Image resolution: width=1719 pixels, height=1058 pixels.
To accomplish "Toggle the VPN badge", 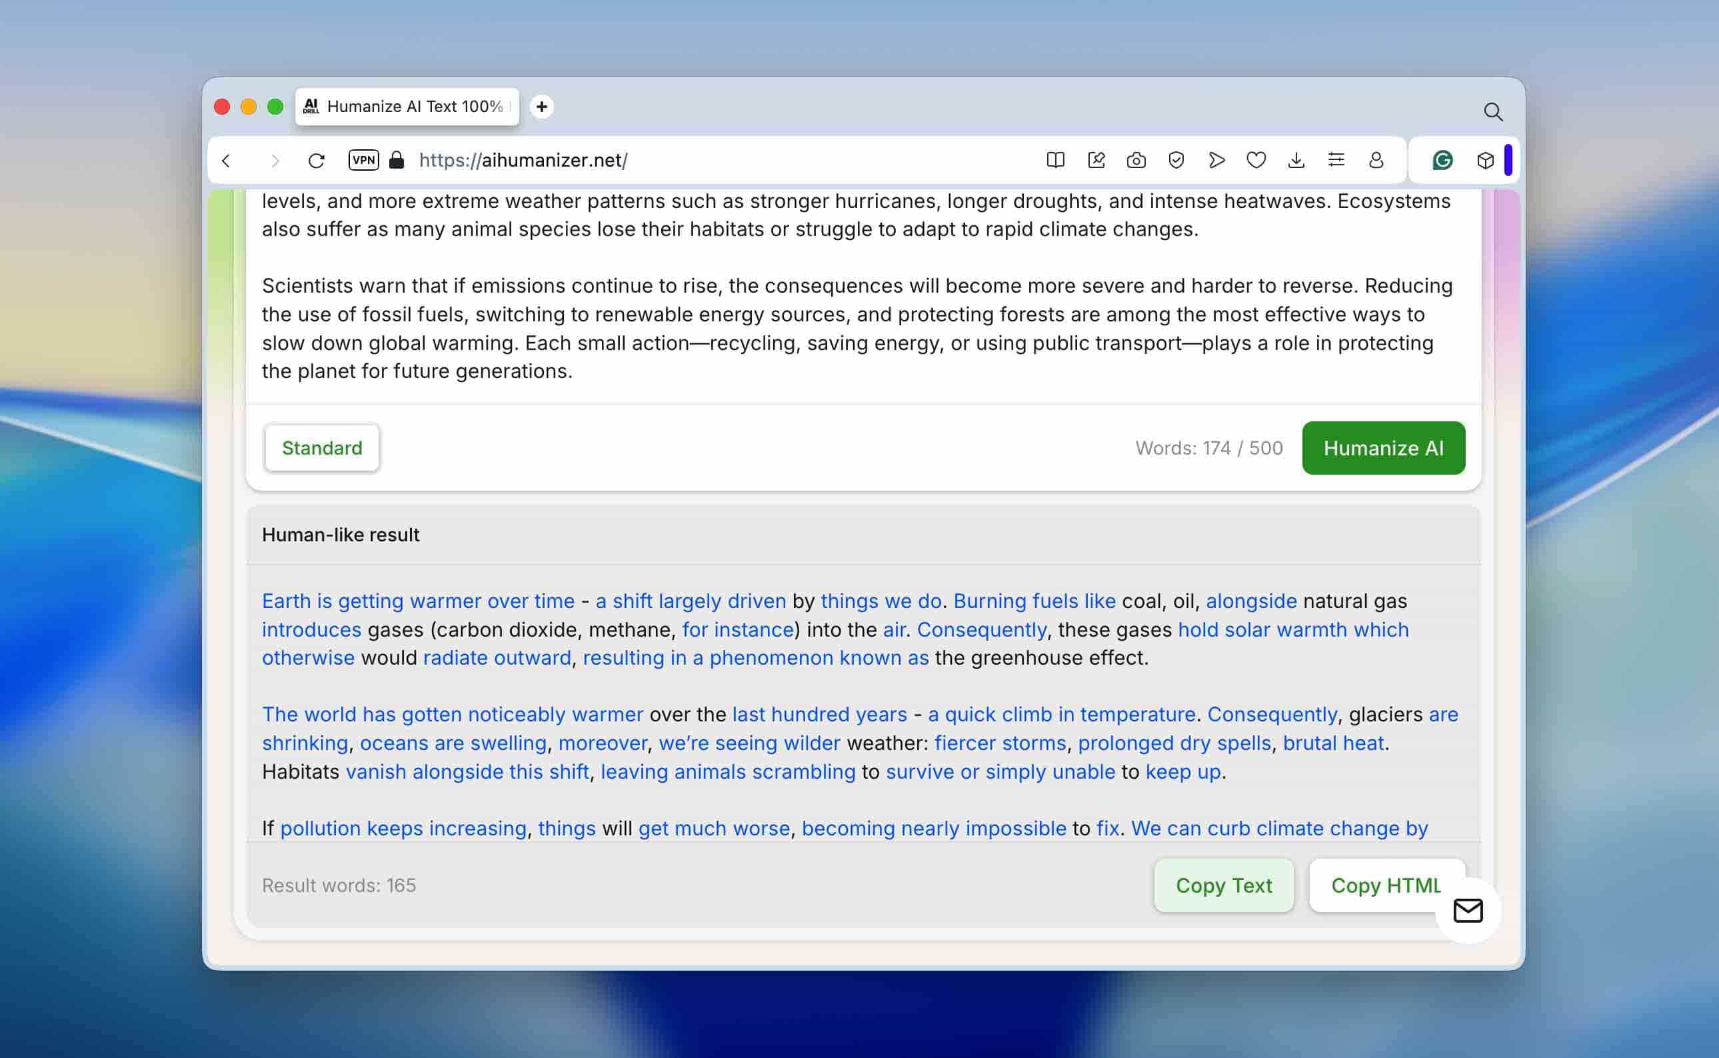I will click(x=364, y=160).
